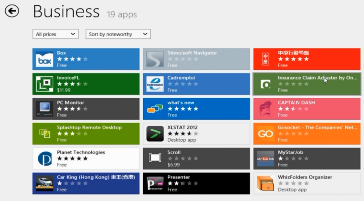Click the Business category heading
The width and height of the screenshot is (364, 201).
[66, 11]
